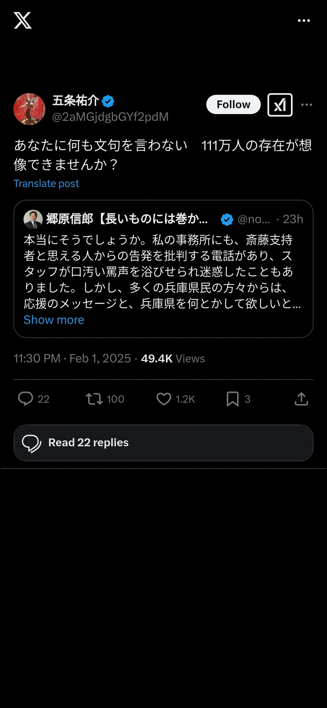Open the post's more options menu
This screenshot has height=708, width=327.
(x=307, y=105)
